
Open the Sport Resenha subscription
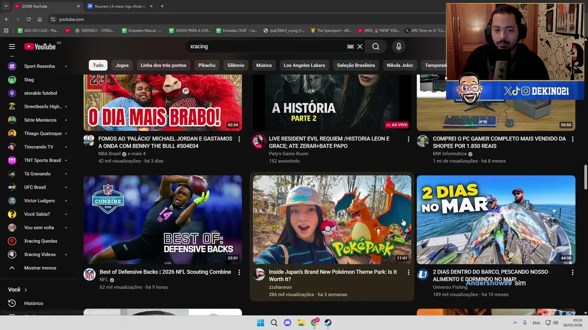point(39,66)
